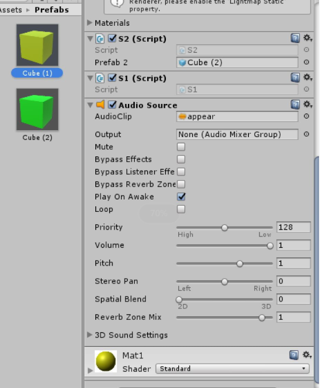Click the Prefabs breadcrumb folder
320x388 pixels.
tap(51, 10)
